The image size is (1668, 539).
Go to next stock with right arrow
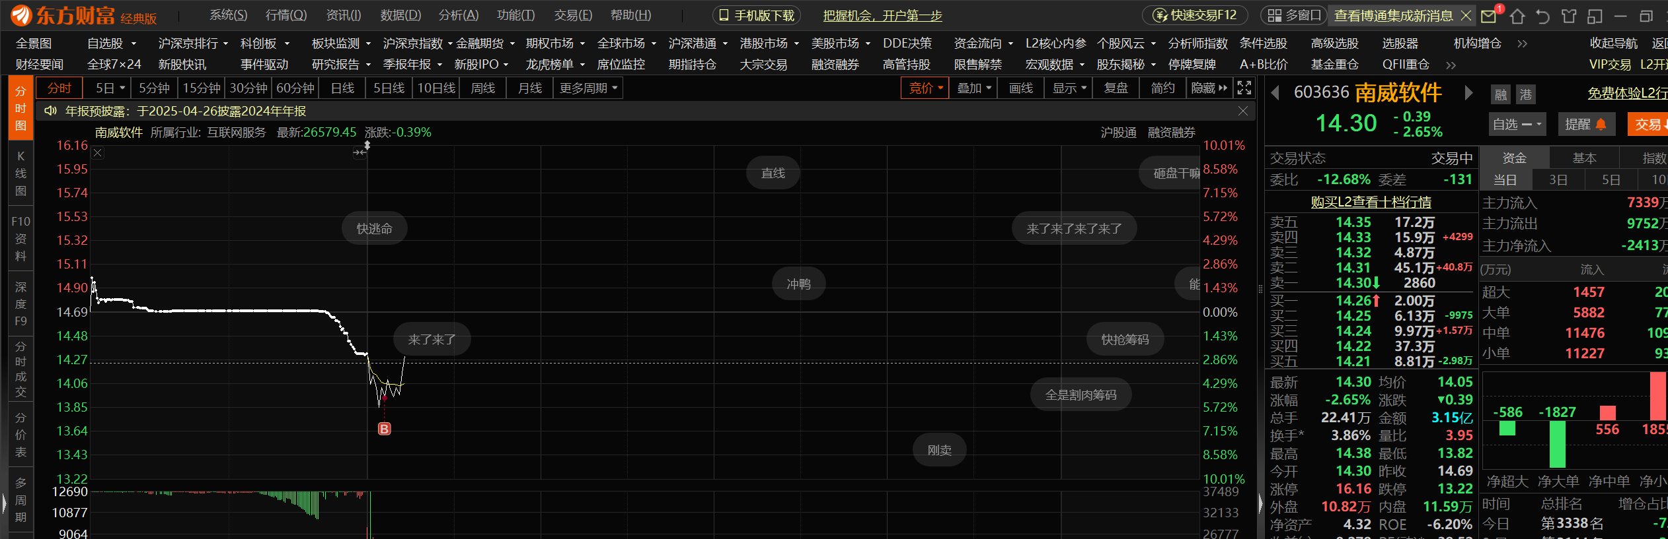pyautogui.click(x=1468, y=92)
